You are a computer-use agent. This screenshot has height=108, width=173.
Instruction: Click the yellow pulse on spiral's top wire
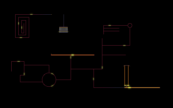[x=31, y=14]
